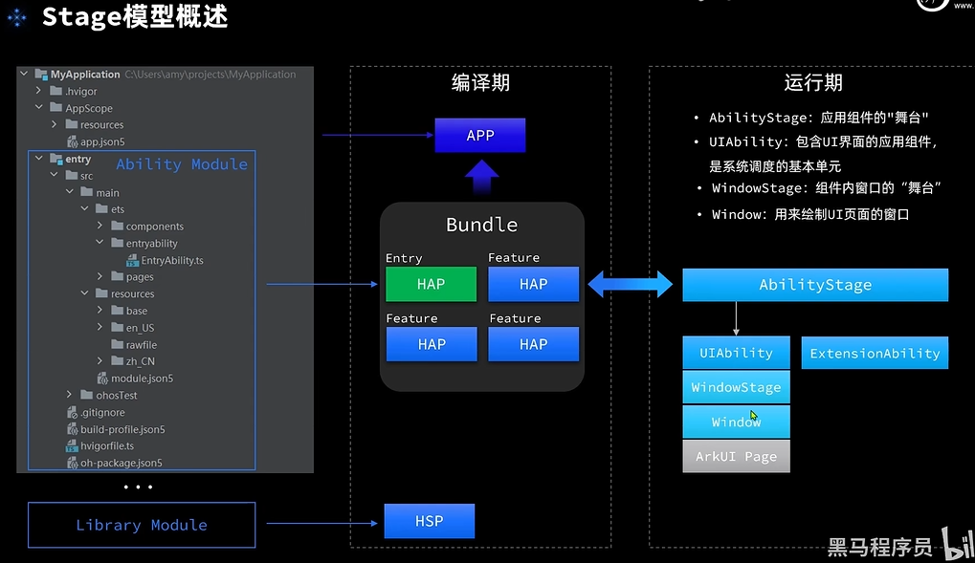Click the green Entry HAP box

pos(431,284)
